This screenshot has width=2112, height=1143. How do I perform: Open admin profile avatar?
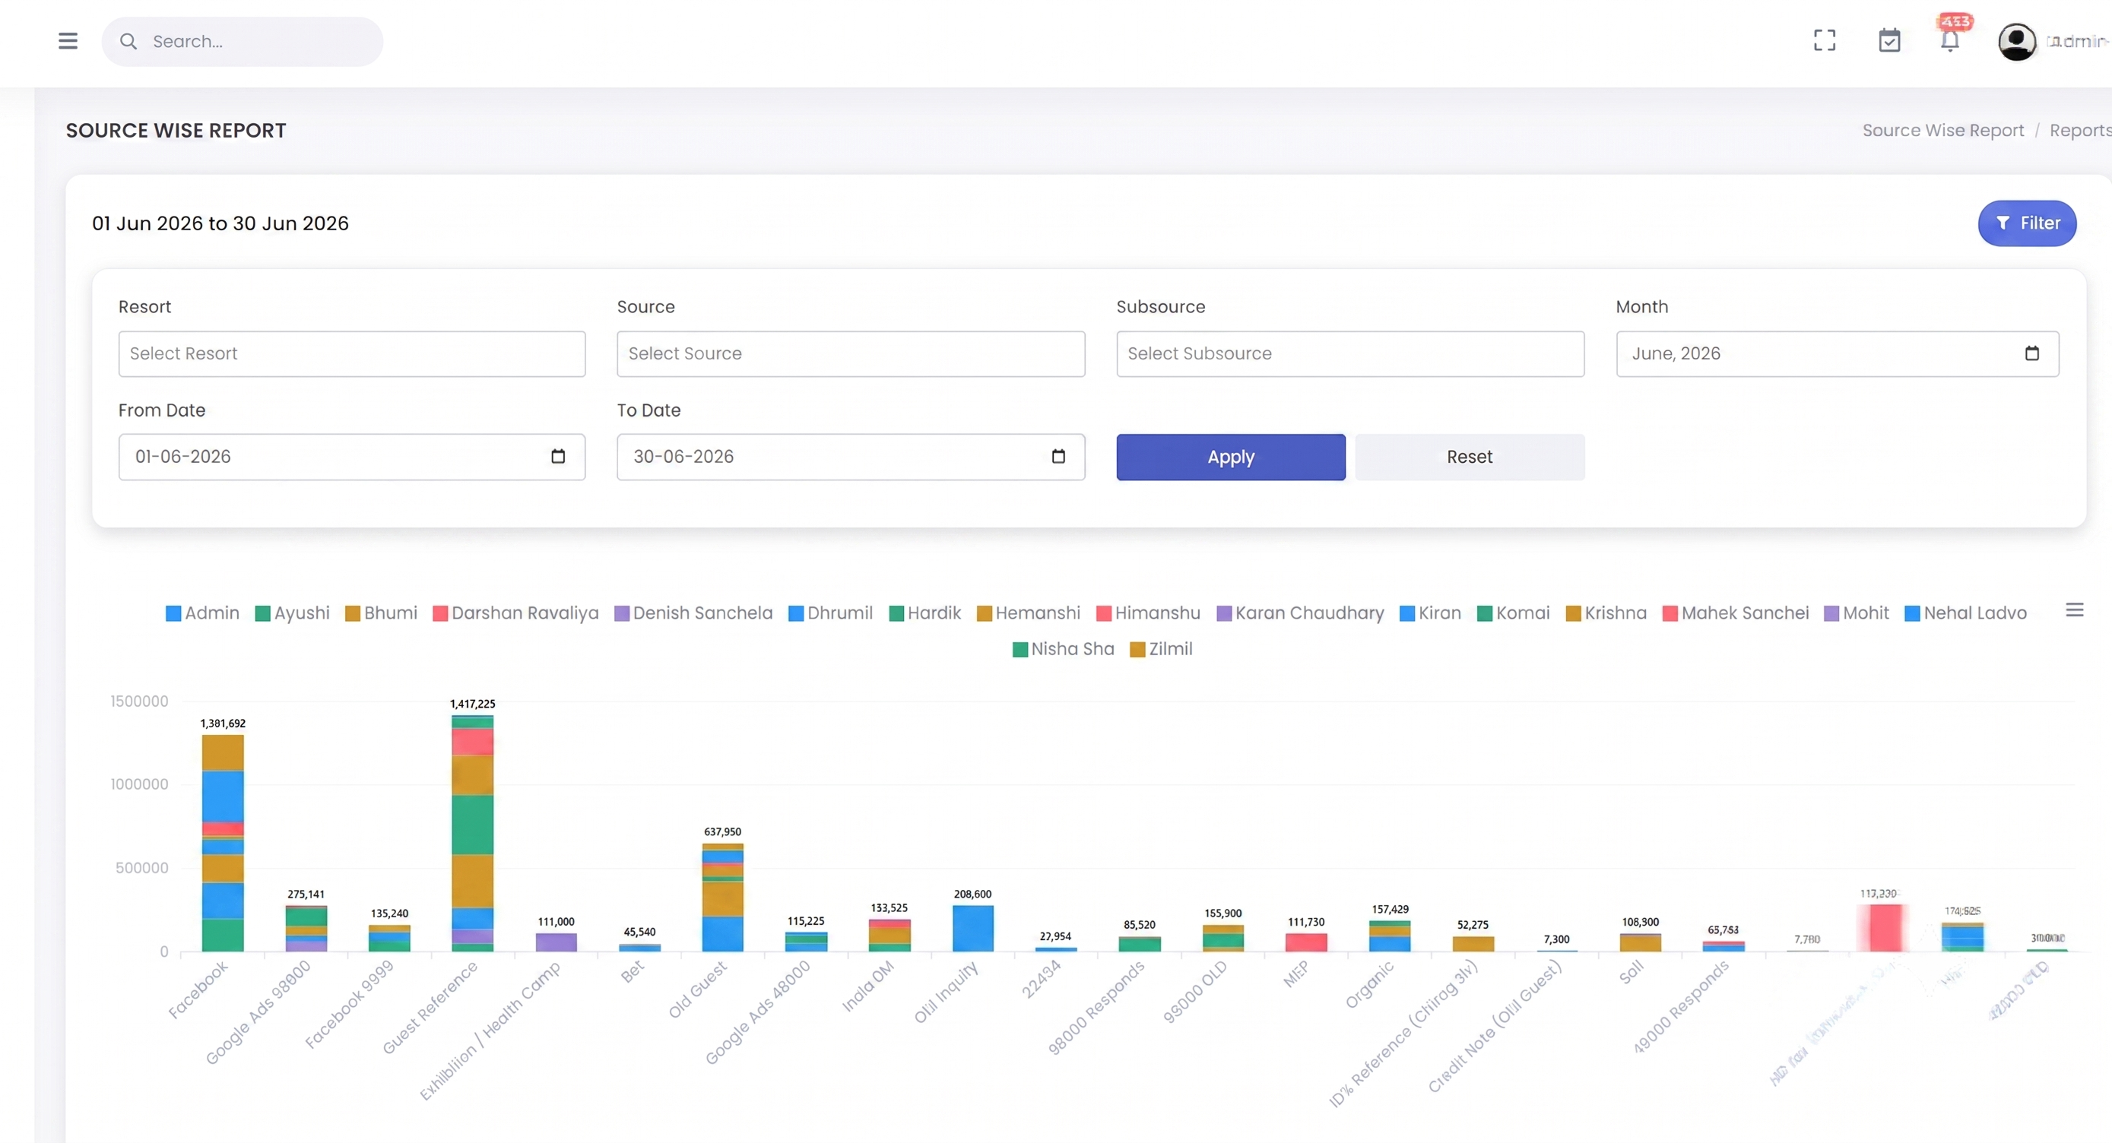click(2016, 41)
